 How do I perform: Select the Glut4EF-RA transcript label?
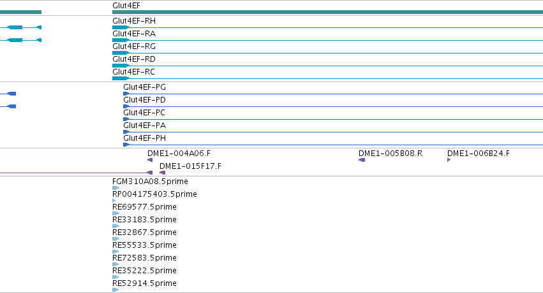134,34
